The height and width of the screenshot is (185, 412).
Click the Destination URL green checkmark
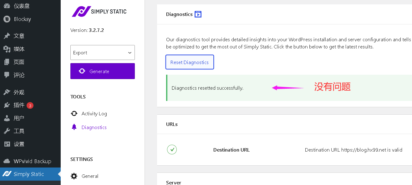[x=172, y=150]
